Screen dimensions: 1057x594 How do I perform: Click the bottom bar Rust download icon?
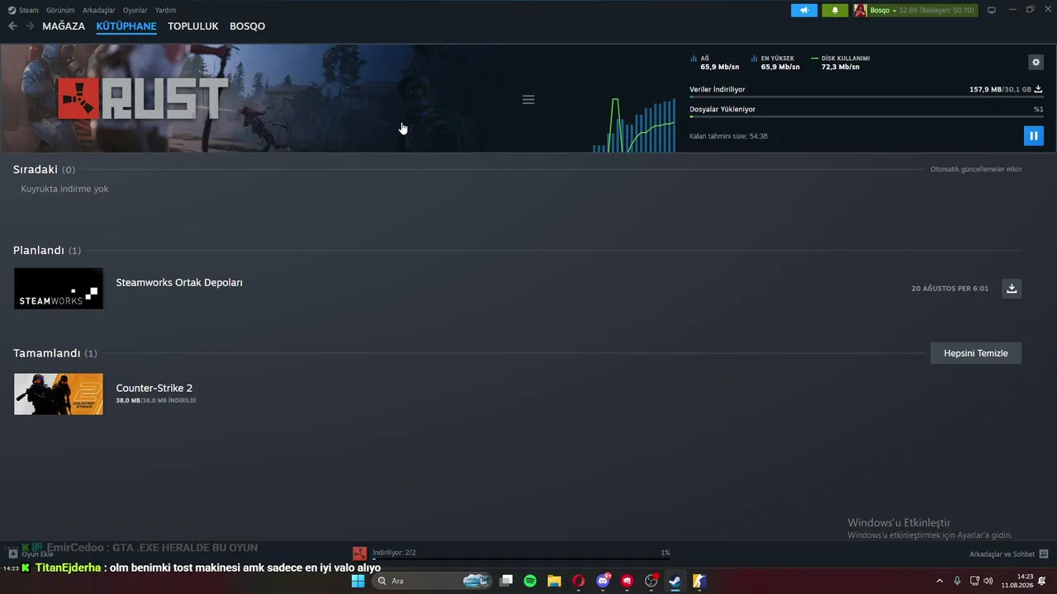click(x=360, y=554)
